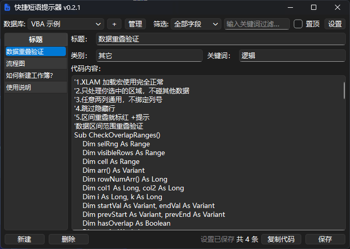The image size is (350, 249).
Task: Open the 管理 database manager
Action: click(135, 24)
